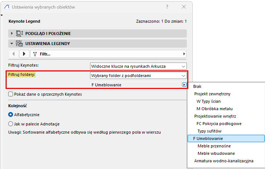Click the Ustawienia legendy panel icon

pyautogui.click(x=19, y=44)
